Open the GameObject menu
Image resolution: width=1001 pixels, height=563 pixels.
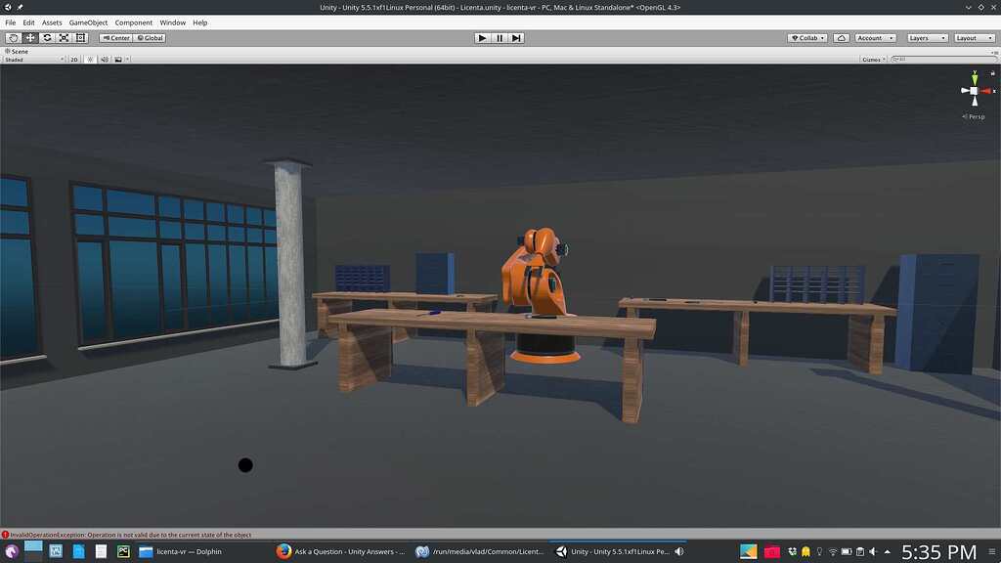[x=87, y=22]
